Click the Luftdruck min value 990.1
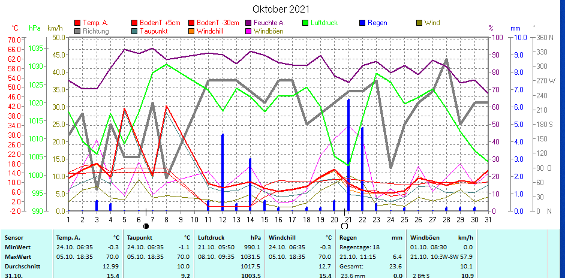The image size is (565, 278). click(252, 247)
